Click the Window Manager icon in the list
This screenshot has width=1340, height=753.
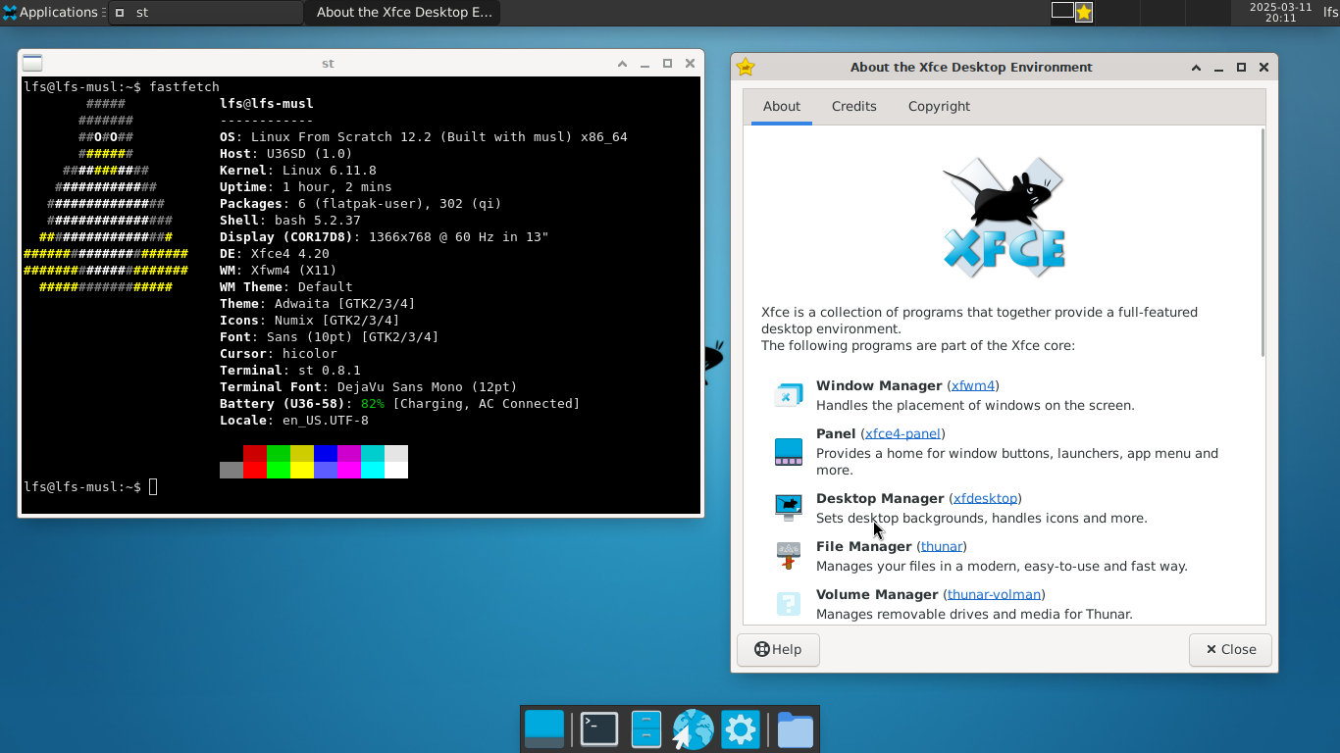pos(788,395)
